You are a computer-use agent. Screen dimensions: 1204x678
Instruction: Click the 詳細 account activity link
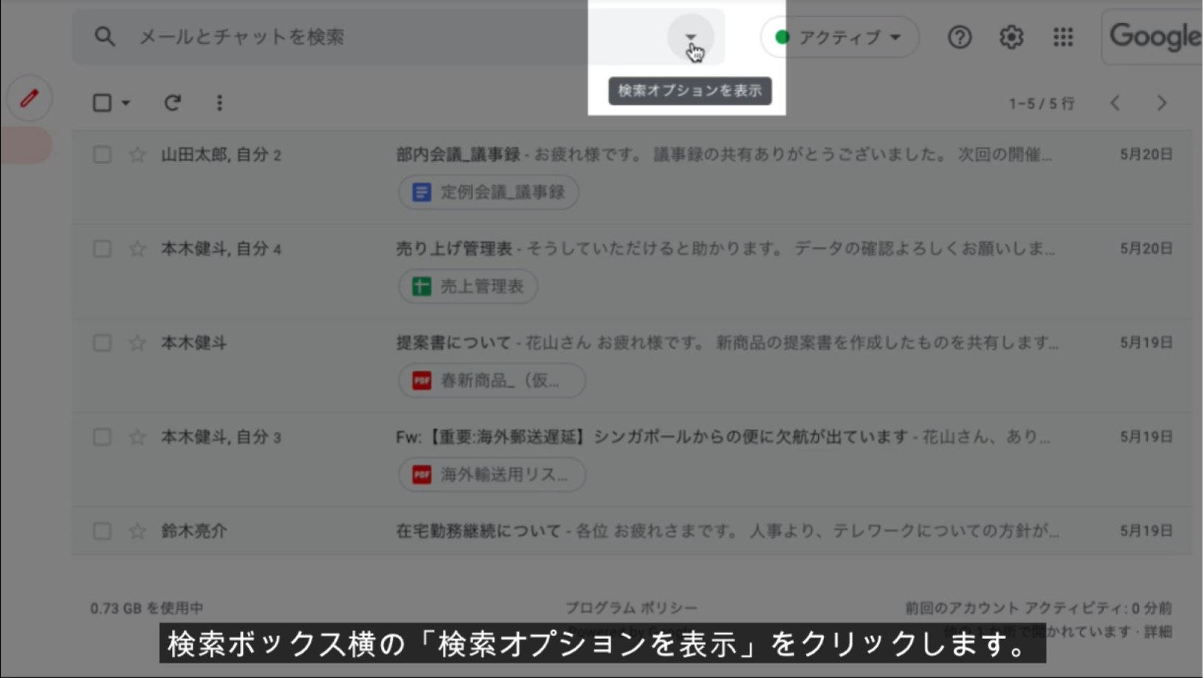point(1158,631)
